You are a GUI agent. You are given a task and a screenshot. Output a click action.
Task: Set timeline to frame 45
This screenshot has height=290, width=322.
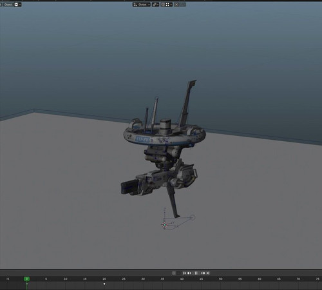click(x=201, y=279)
